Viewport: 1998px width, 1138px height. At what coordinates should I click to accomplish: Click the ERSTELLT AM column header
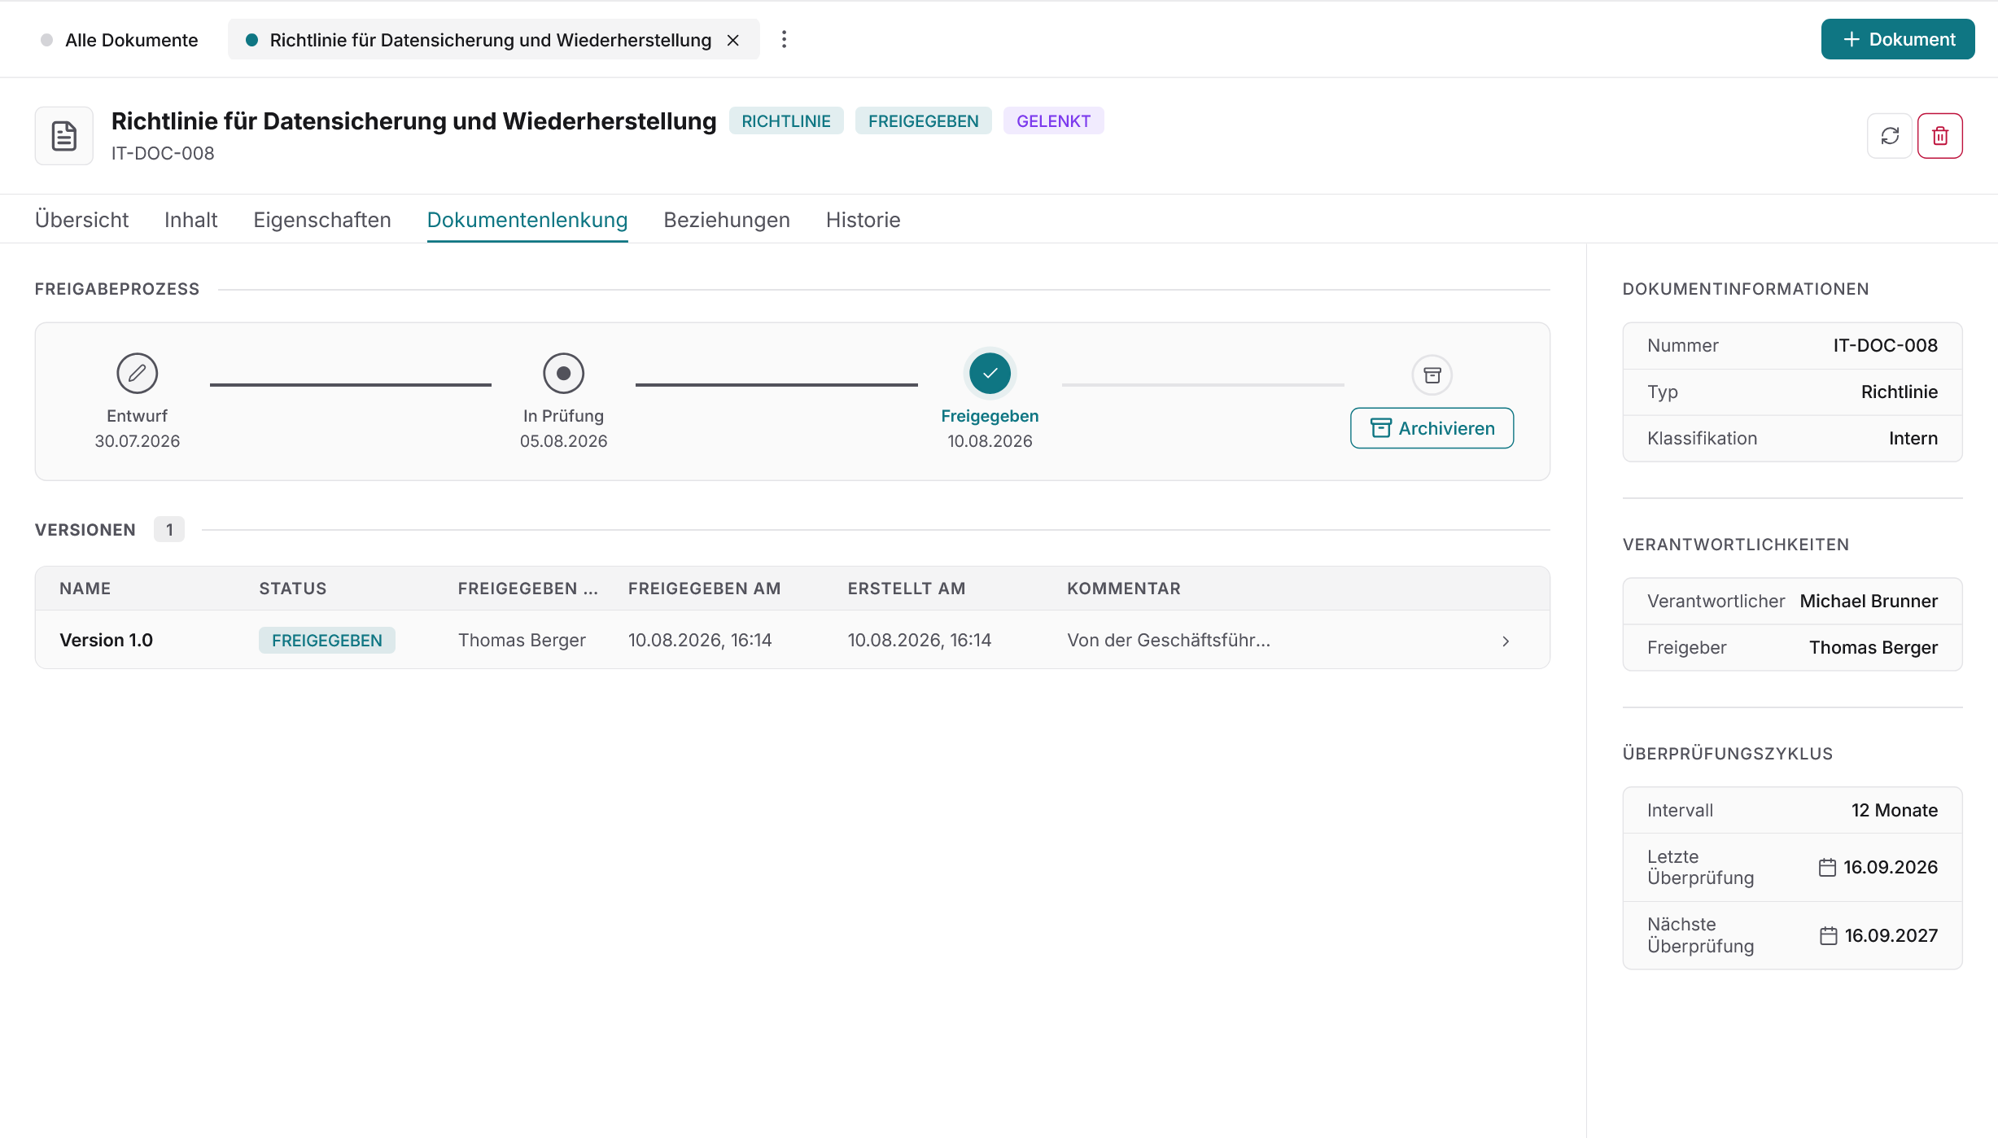tap(907, 589)
